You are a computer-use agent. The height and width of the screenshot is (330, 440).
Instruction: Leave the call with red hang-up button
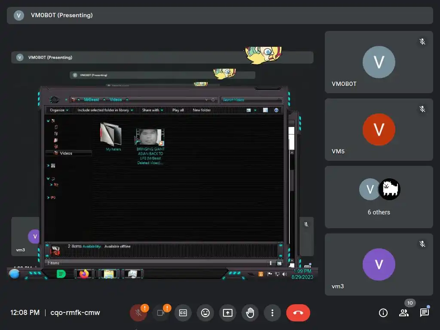tap(298, 313)
